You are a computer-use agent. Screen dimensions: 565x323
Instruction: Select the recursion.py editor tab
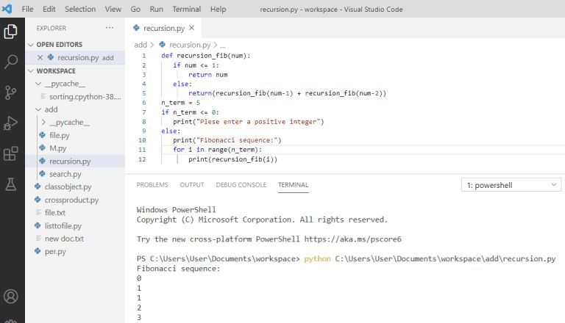(164, 28)
